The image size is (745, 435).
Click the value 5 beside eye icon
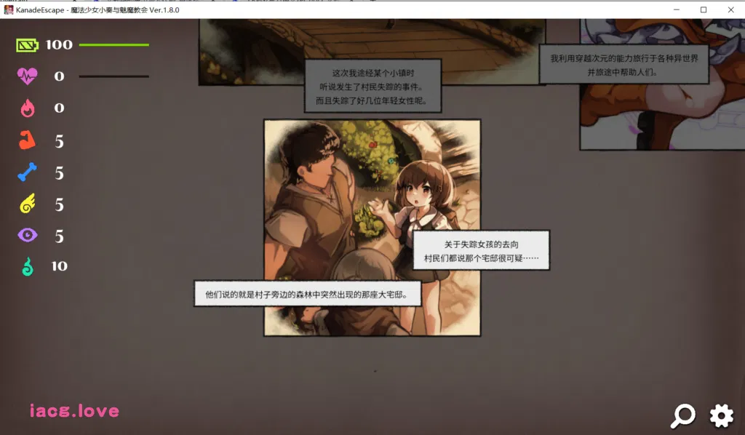pyautogui.click(x=59, y=236)
